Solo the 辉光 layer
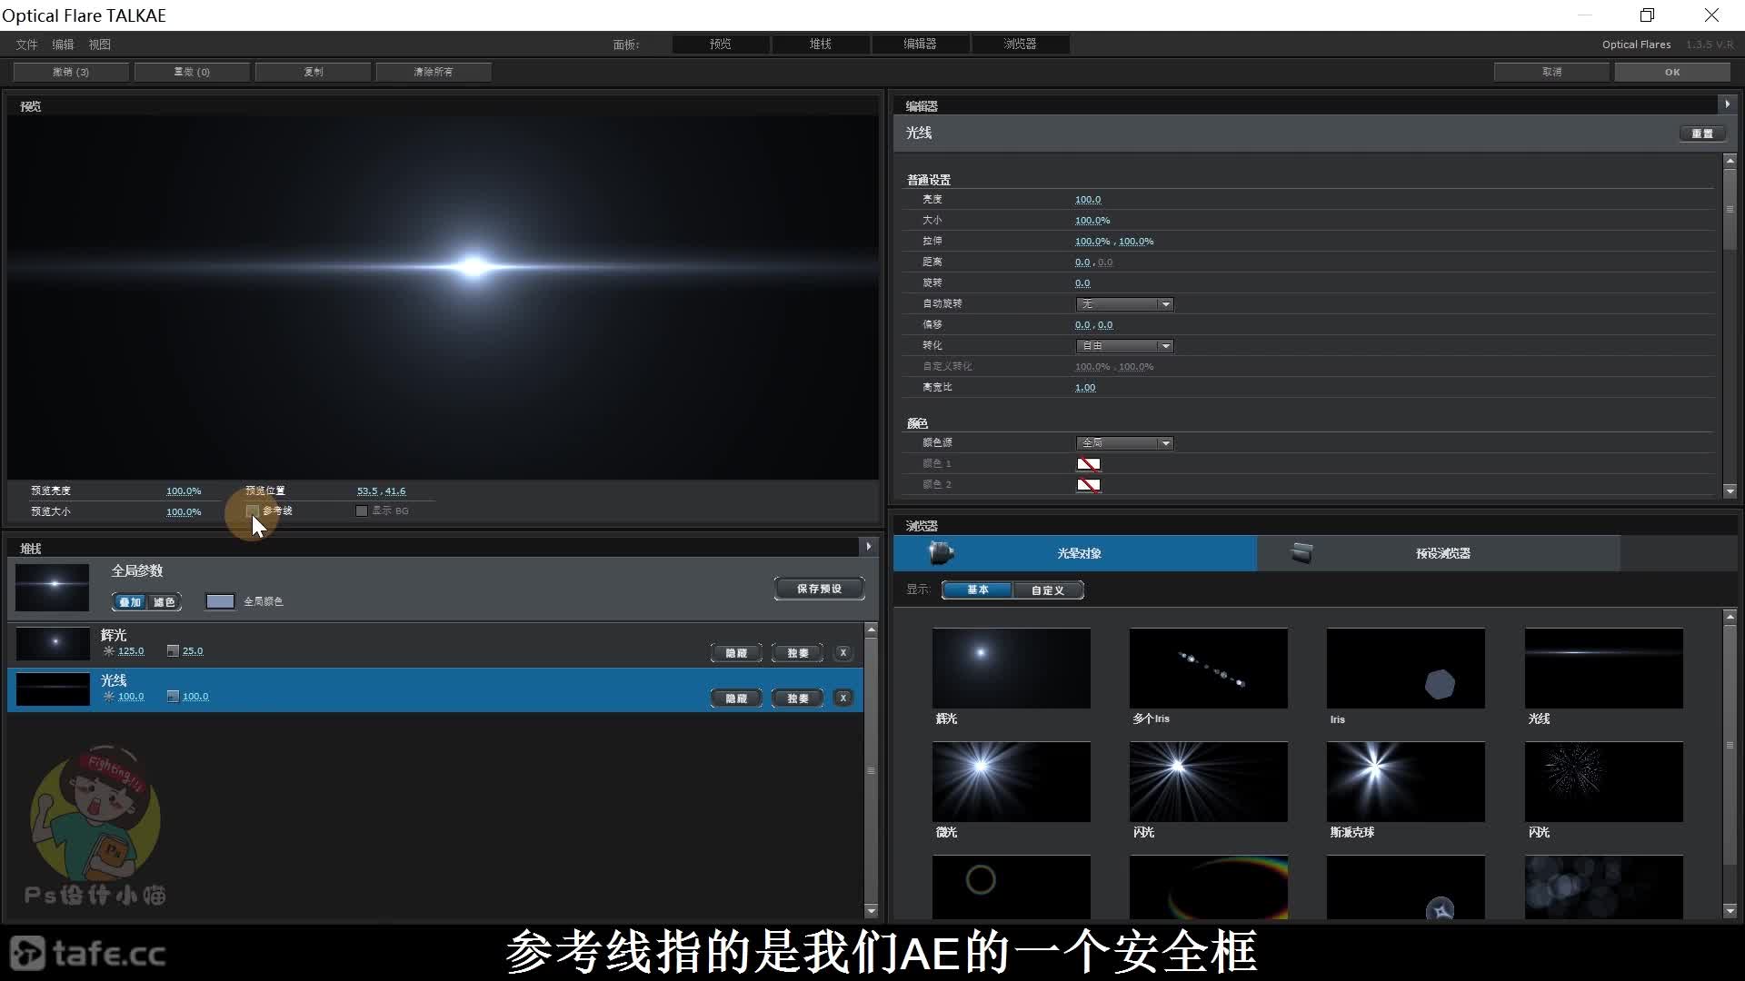The height and width of the screenshot is (981, 1745). tap(798, 652)
